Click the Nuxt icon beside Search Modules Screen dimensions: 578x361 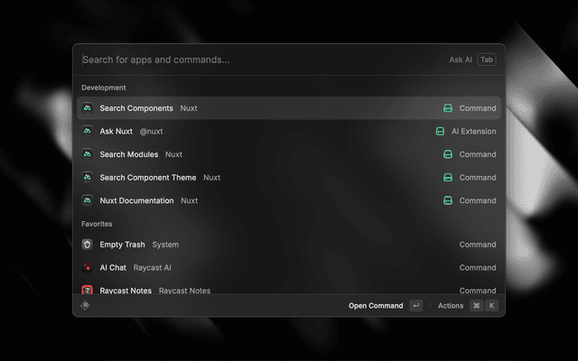click(88, 154)
